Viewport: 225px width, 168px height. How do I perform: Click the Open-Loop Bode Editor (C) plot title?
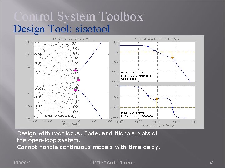tap(157, 39)
